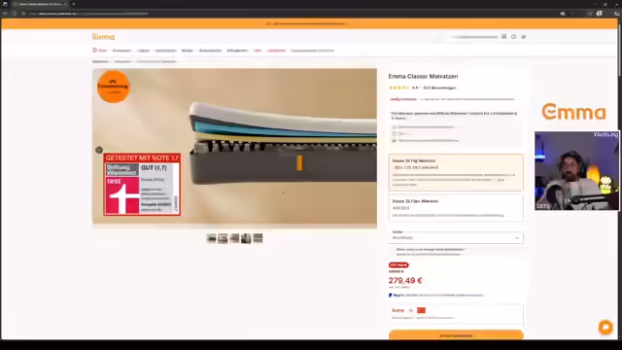
Task: Select the fourth product thumbnail
Action: click(x=246, y=238)
